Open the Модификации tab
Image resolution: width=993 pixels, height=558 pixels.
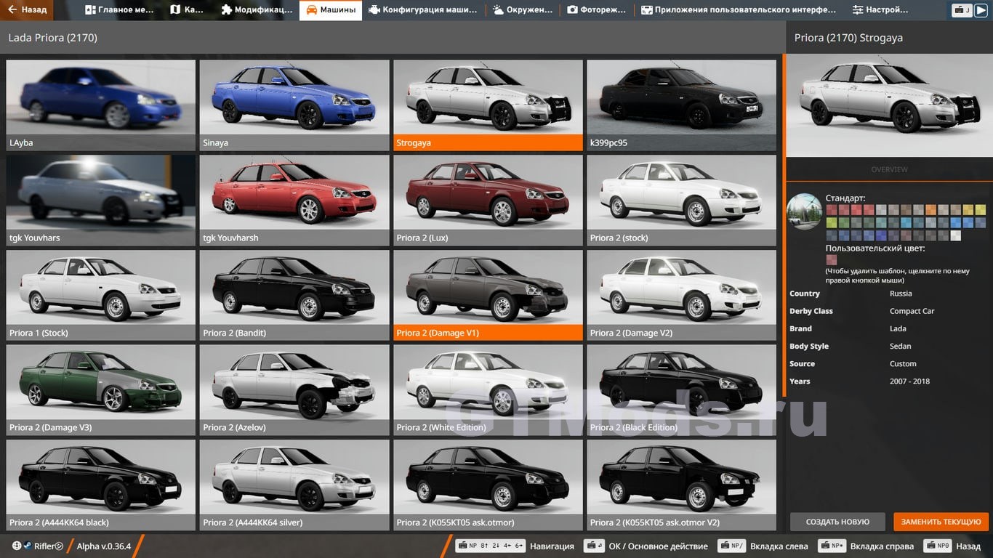click(x=257, y=10)
